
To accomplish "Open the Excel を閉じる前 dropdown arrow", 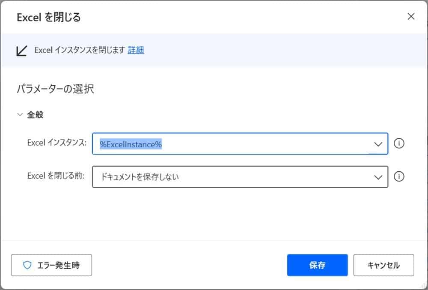I will (378, 177).
